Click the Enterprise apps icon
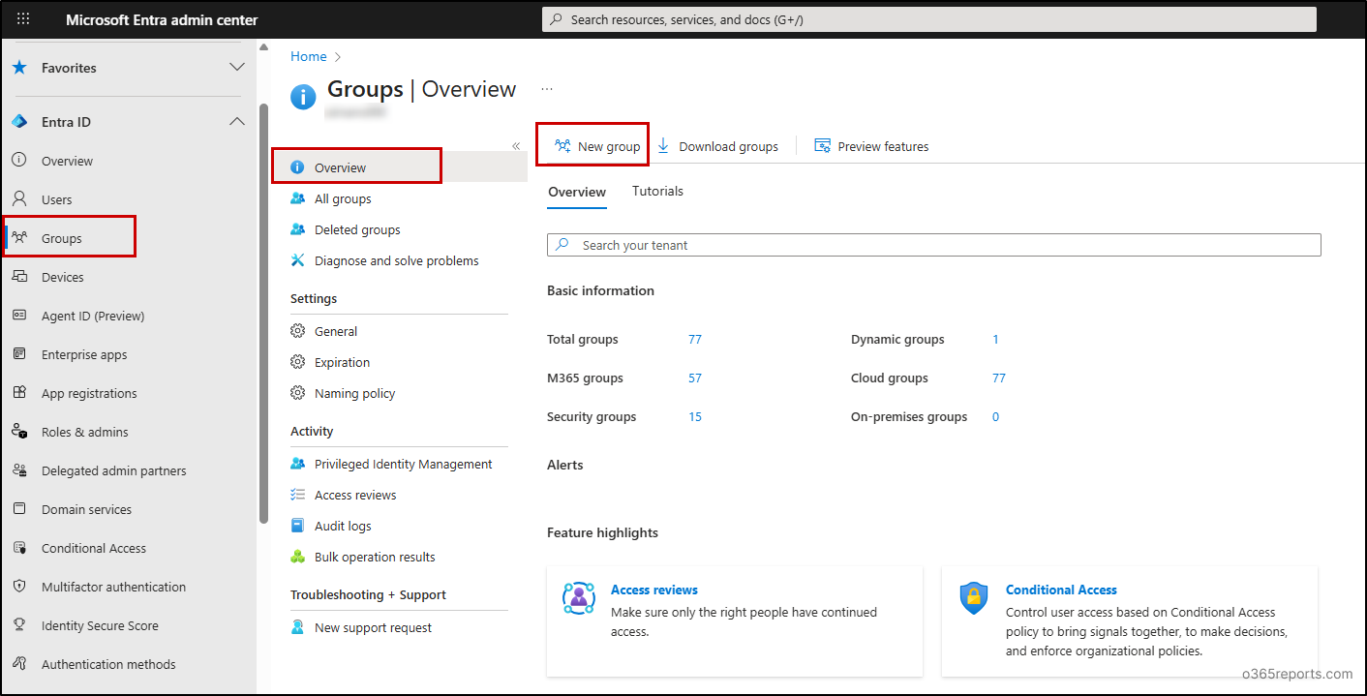 pos(19,354)
